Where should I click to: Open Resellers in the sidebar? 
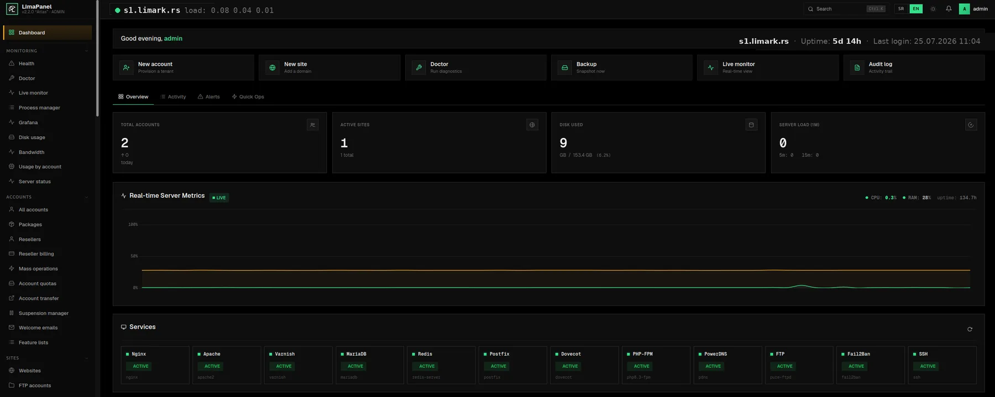point(48,239)
